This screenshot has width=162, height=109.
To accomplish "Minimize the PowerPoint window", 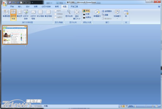I will (148, 2).
